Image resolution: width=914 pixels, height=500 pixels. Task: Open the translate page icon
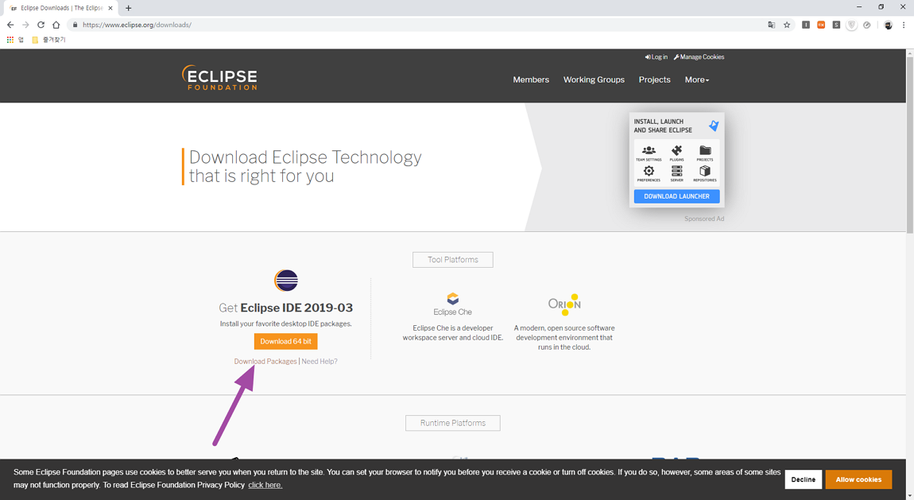[771, 25]
